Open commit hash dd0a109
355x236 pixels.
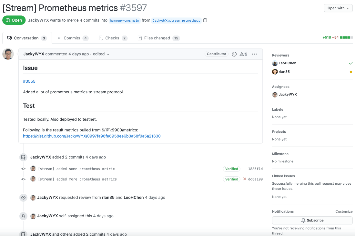(x=255, y=179)
